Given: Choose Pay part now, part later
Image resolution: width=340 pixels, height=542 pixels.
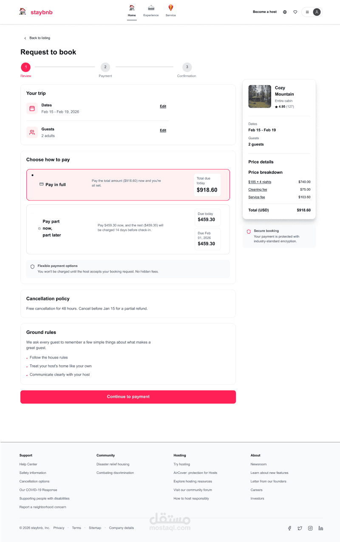Looking at the screenshot, I should [128, 229].
